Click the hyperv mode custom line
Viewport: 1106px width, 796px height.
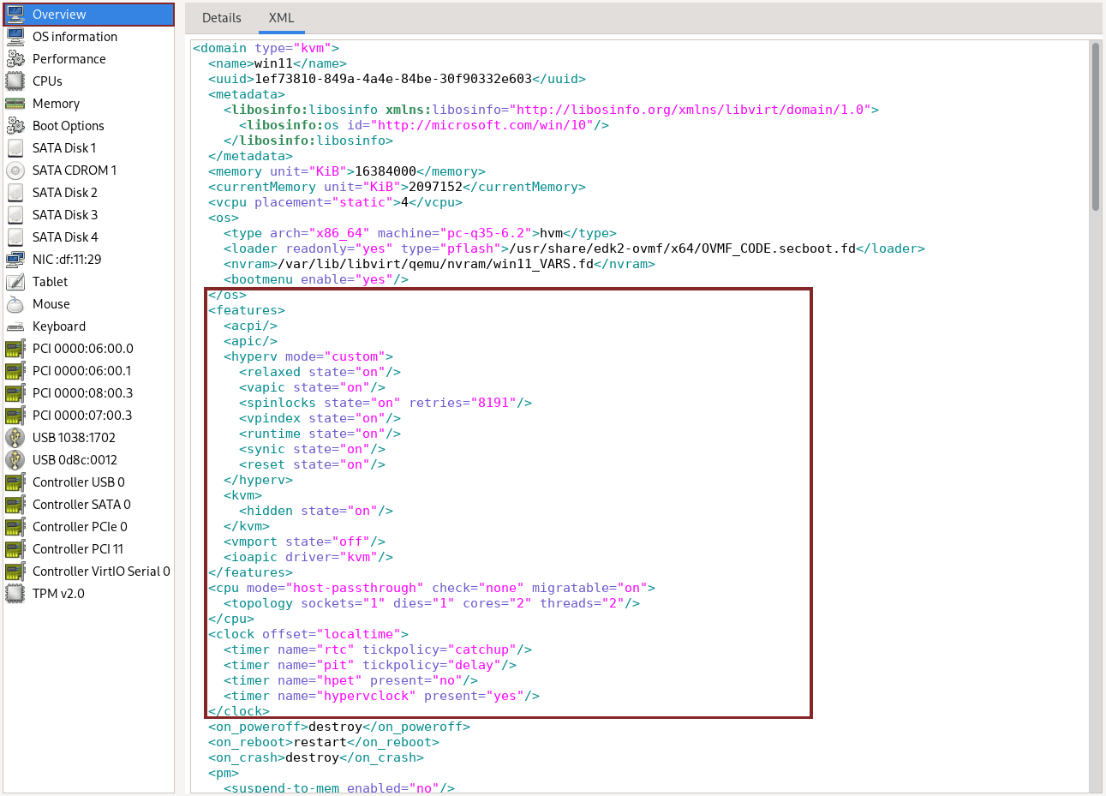308,356
